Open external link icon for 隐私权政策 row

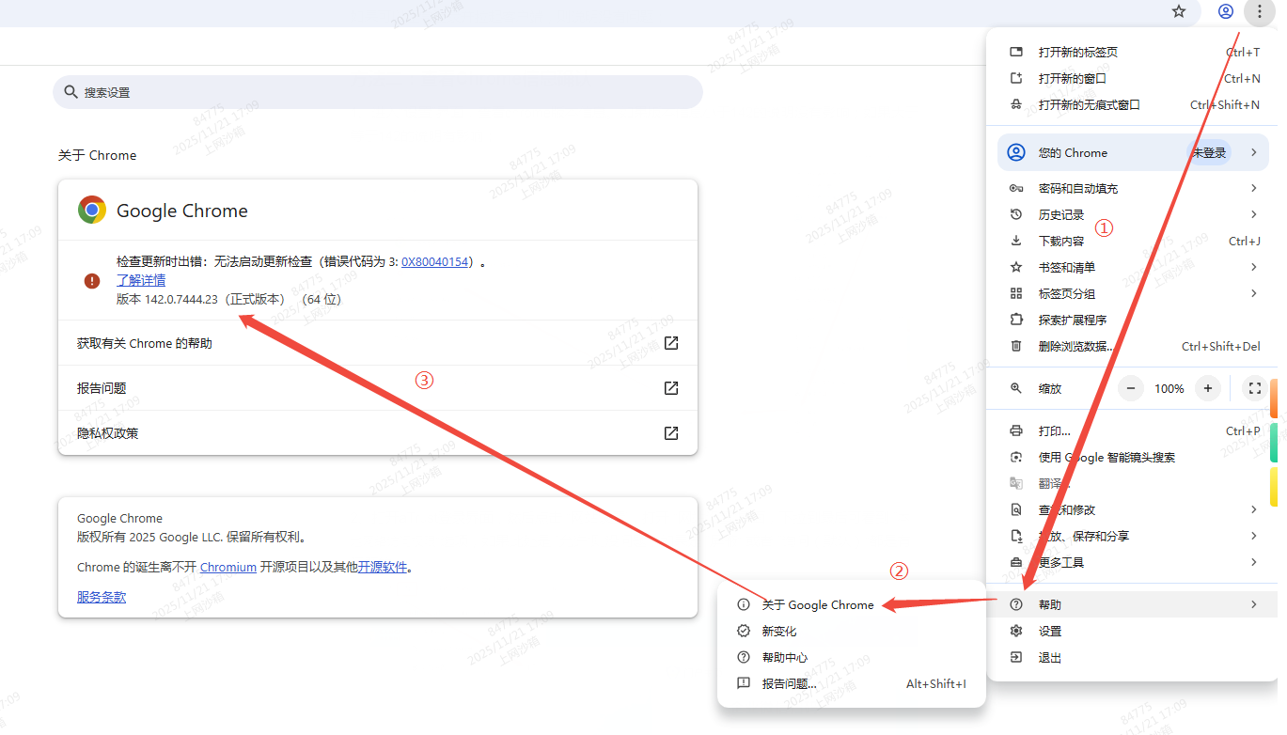pyautogui.click(x=671, y=433)
